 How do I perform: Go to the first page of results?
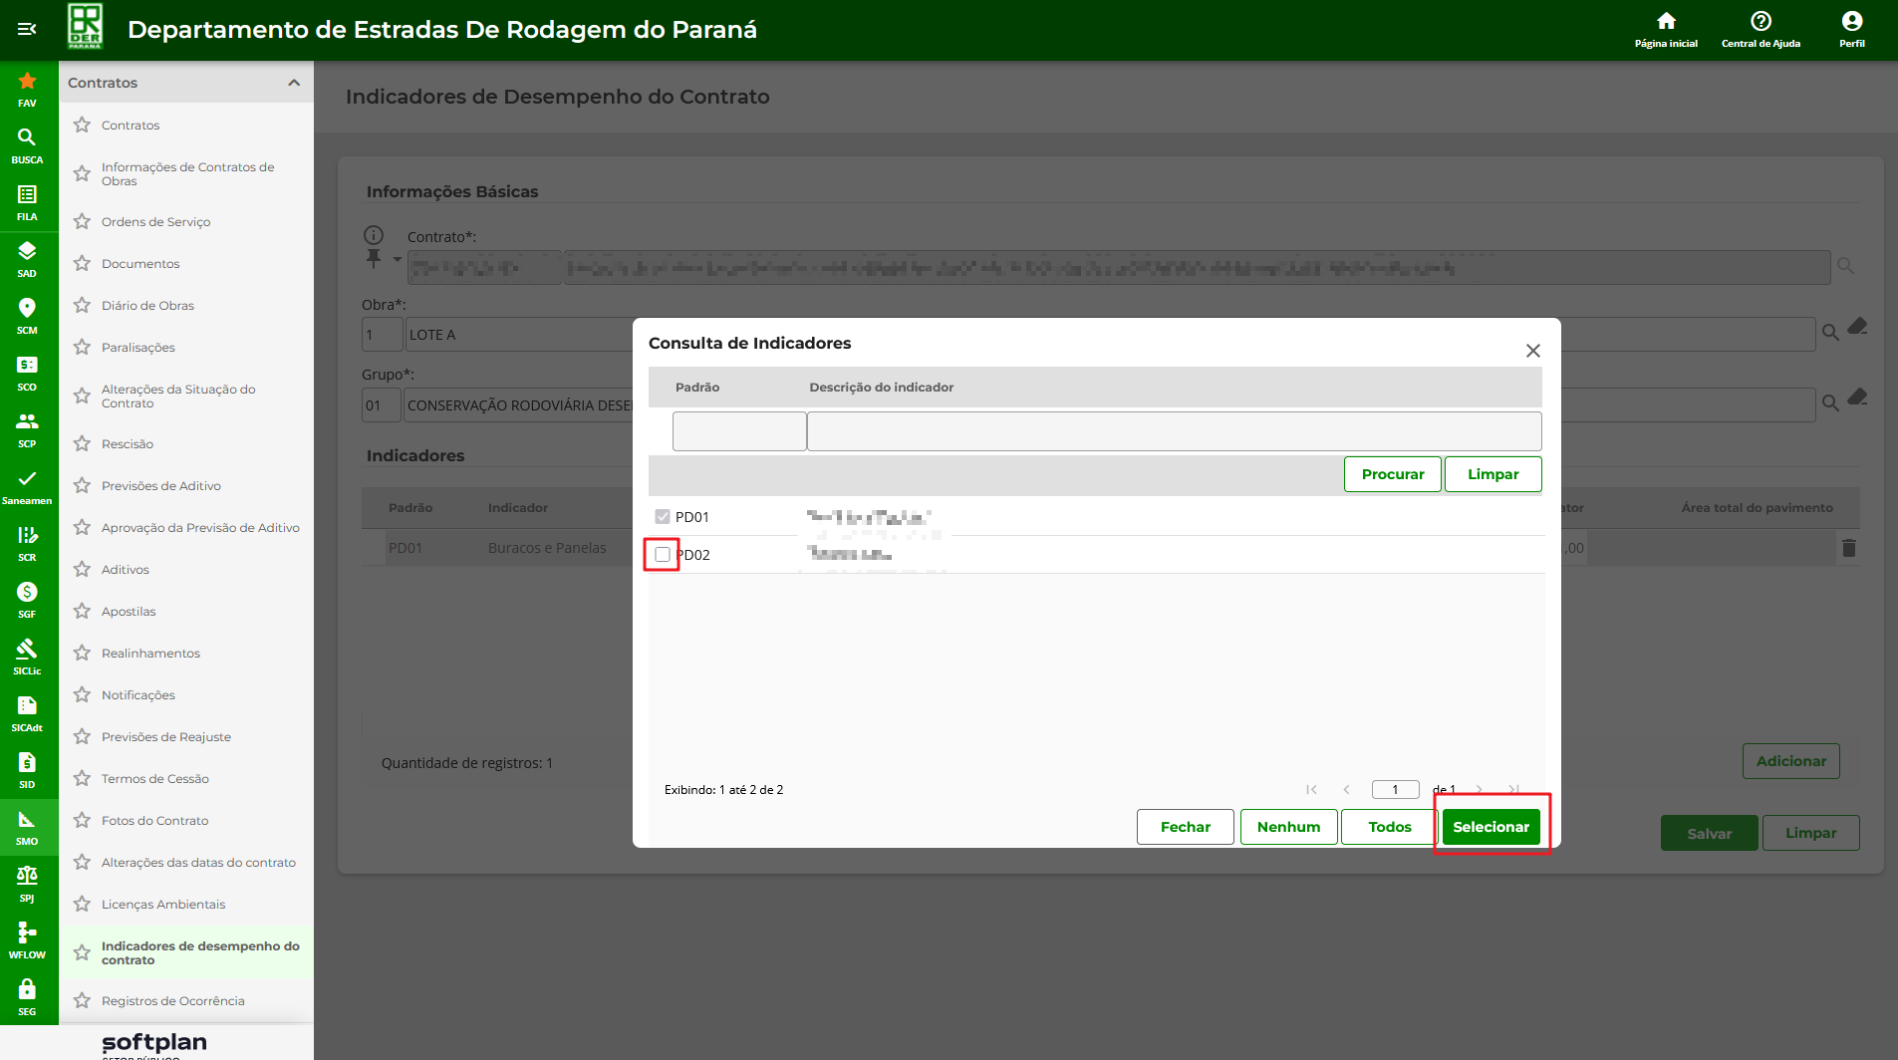[x=1311, y=790]
